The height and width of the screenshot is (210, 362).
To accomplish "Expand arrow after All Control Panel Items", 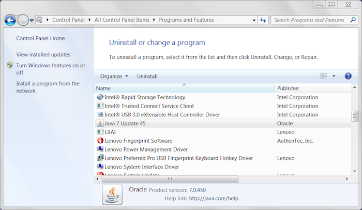I will (x=154, y=20).
